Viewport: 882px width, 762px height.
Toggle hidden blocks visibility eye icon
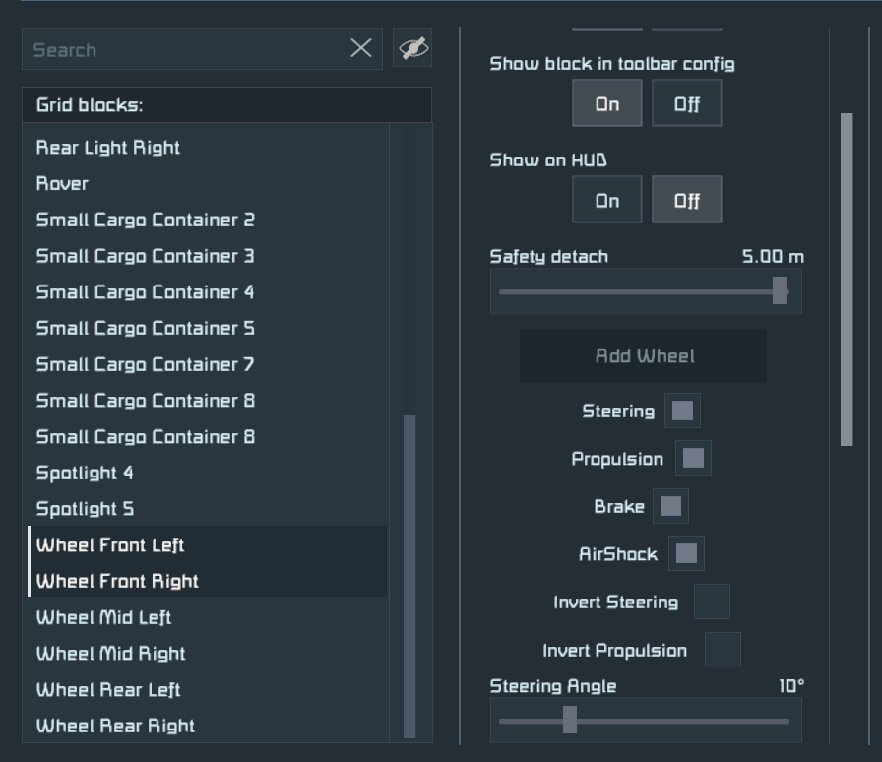(412, 48)
